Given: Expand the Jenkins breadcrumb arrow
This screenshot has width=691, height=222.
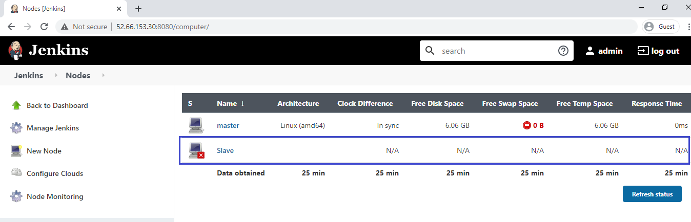Looking at the screenshot, I should [x=56, y=75].
